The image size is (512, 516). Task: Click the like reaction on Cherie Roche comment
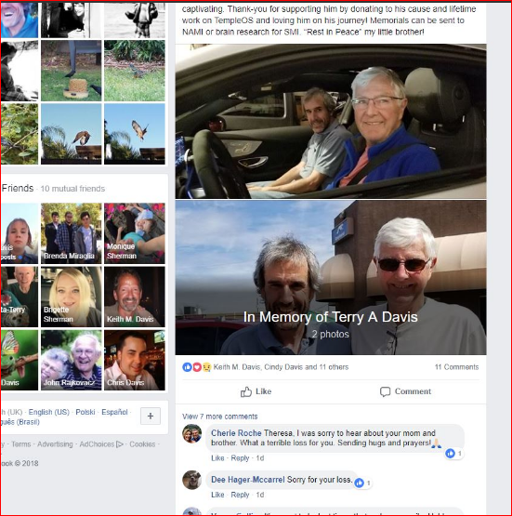coord(450,454)
